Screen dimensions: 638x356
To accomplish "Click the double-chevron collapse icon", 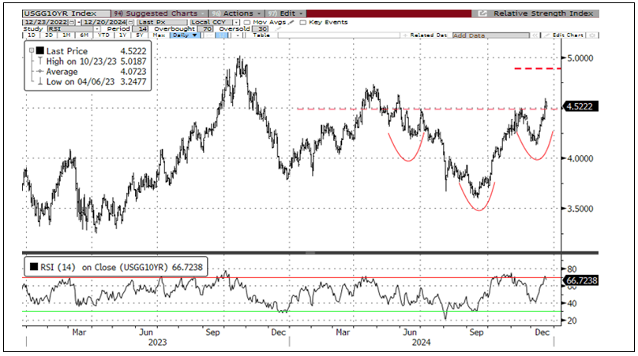I will click(x=535, y=35).
